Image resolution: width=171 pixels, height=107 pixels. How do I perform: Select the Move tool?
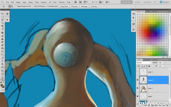(x=2, y=14)
